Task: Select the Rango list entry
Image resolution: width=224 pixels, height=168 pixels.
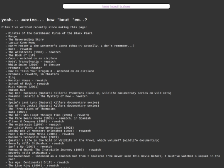Action: coord(12,36)
